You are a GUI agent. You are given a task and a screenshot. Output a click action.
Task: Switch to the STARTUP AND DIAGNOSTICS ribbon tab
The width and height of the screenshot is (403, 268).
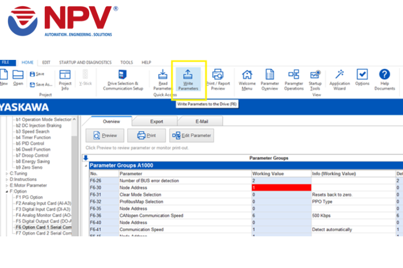coord(85,62)
